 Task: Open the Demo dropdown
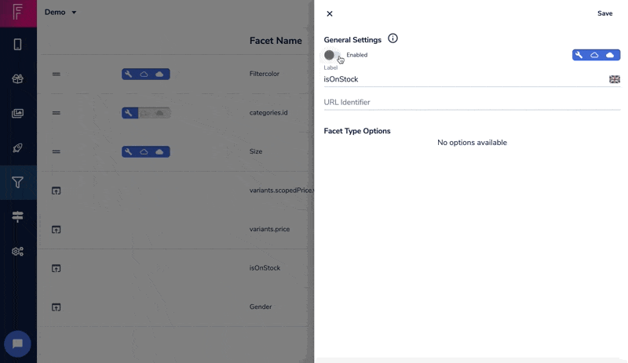[60, 13]
